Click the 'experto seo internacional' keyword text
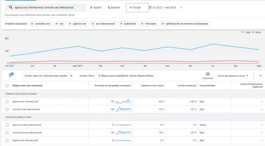Screen dimensions: 265x146 25,140
